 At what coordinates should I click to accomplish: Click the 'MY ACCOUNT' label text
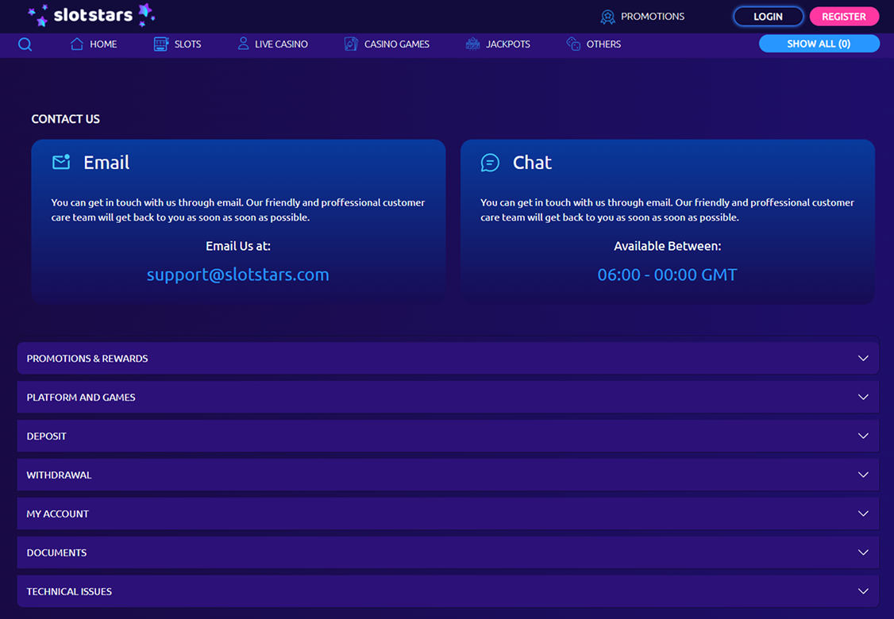coord(58,513)
